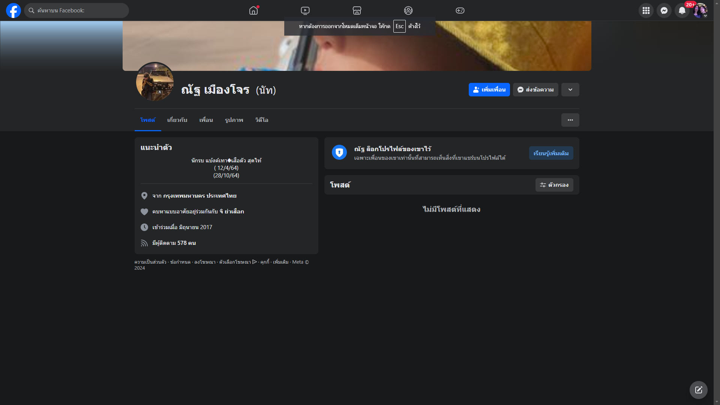Screen dimensions: 720x405
Task: Open the Groups icon in the top bar
Action: click(408, 10)
